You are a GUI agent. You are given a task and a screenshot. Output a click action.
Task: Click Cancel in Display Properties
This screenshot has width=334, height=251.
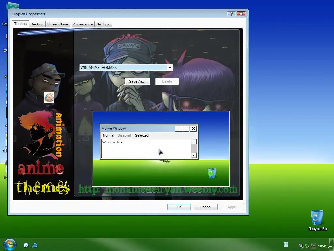pos(205,207)
